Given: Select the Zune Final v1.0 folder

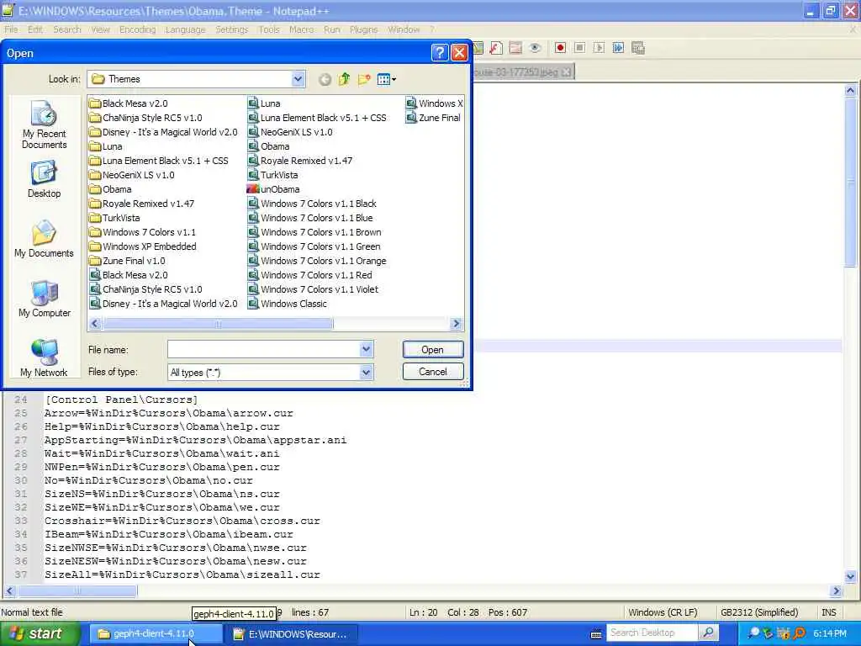Looking at the screenshot, I should tap(128, 261).
